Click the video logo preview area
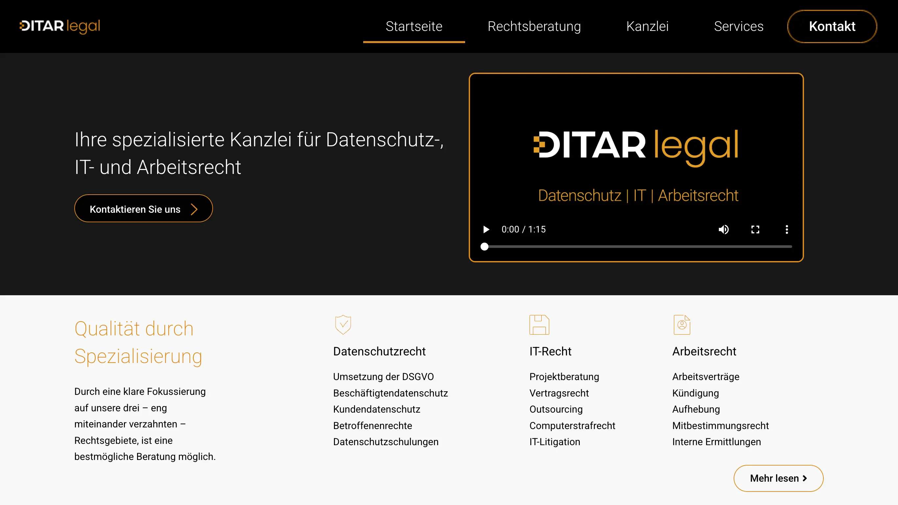 [636, 147]
